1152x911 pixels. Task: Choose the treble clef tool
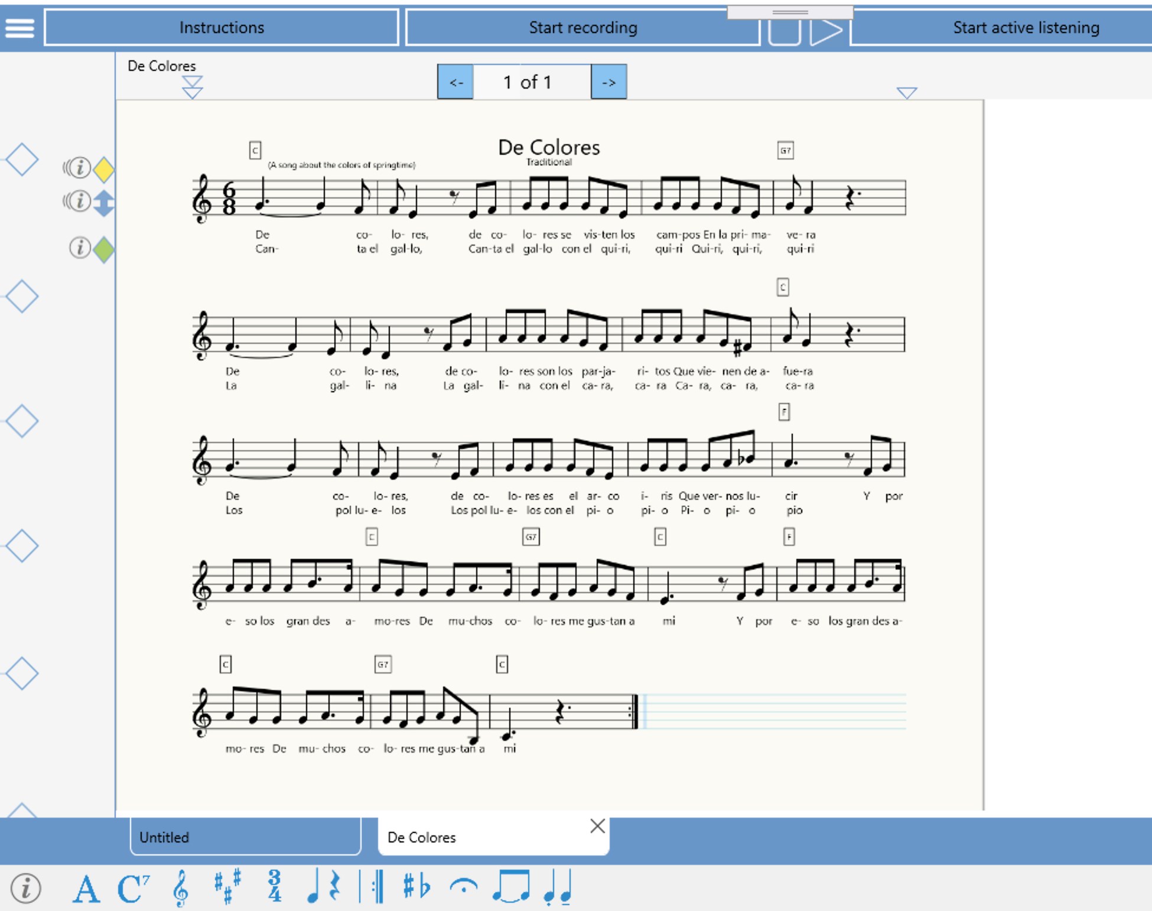click(x=180, y=889)
